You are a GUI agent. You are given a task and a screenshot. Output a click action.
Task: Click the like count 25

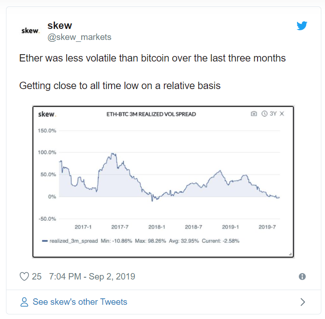point(37,276)
